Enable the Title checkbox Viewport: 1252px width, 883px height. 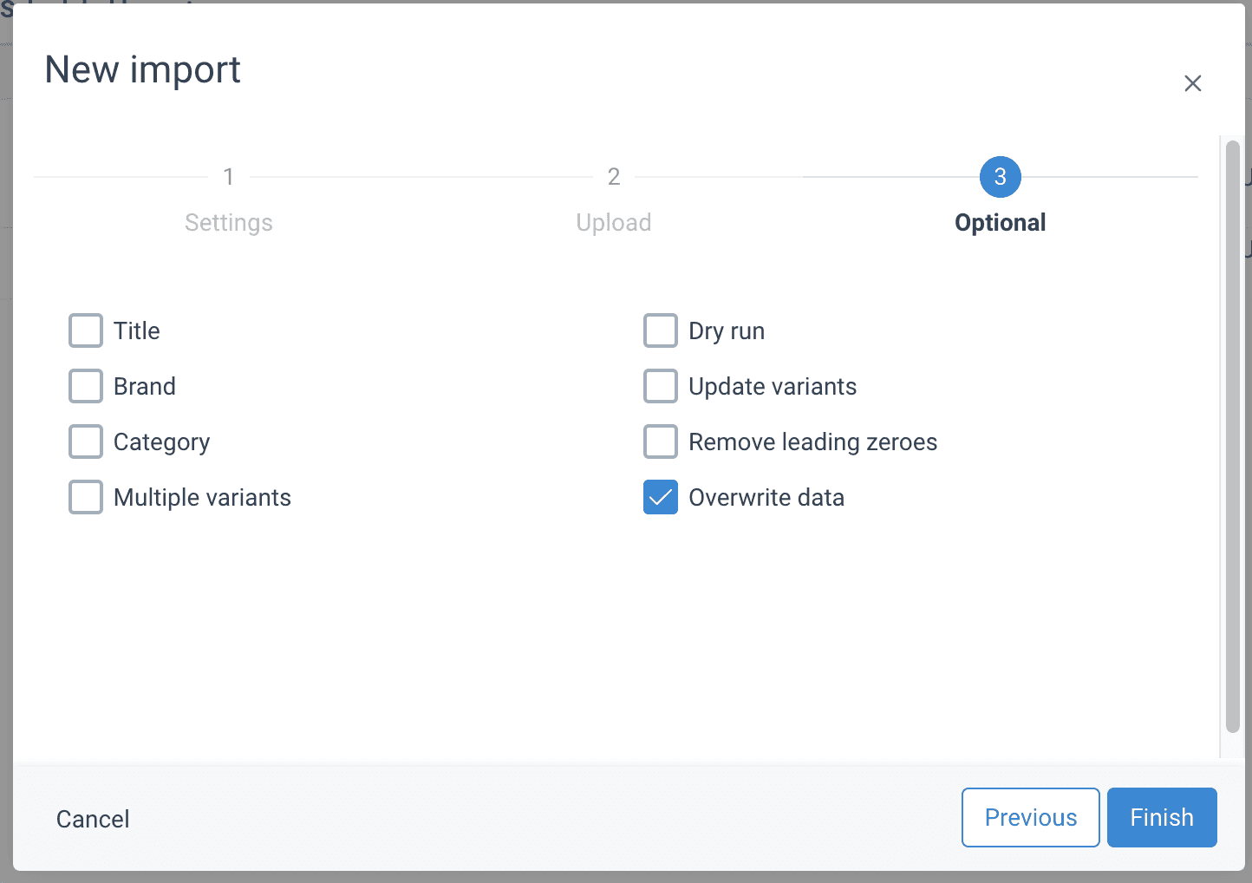tap(86, 330)
